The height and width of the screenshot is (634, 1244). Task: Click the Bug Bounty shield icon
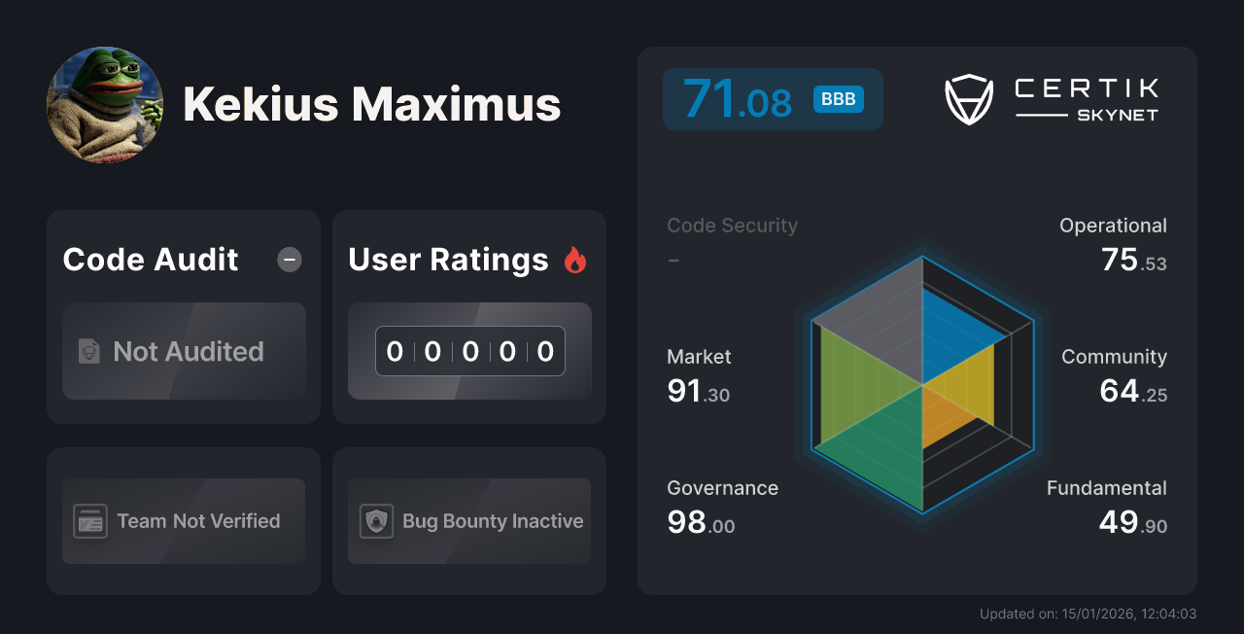click(375, 521)
